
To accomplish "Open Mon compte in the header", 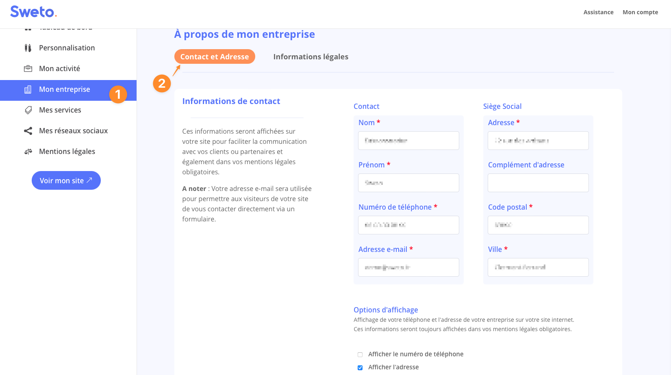I will tap(640, 12).
